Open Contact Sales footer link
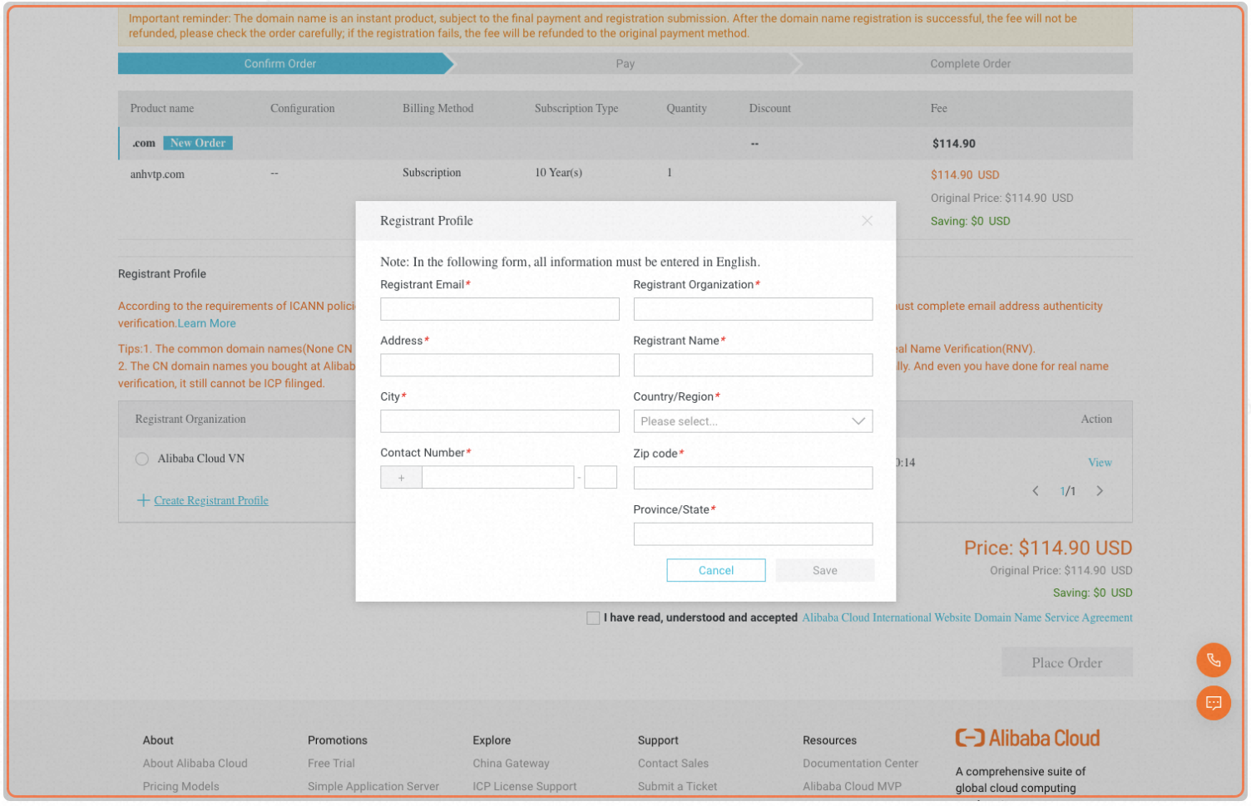Screen dimensions: 1251x806 [674, 764]
